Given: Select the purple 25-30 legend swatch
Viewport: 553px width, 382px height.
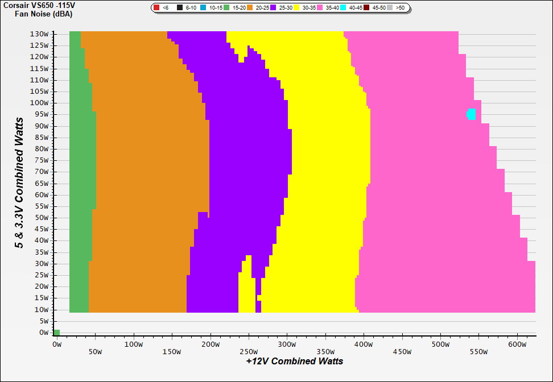Looking at the screenshot, I should pyautogui.click(x=273, y=8).
